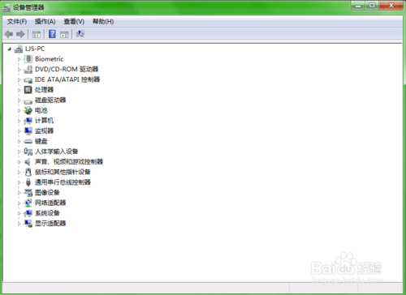The height and width of the screenshot is (295, 406).
Task: Click the monitor icon beside 监视器
Action: coord(28,131)
